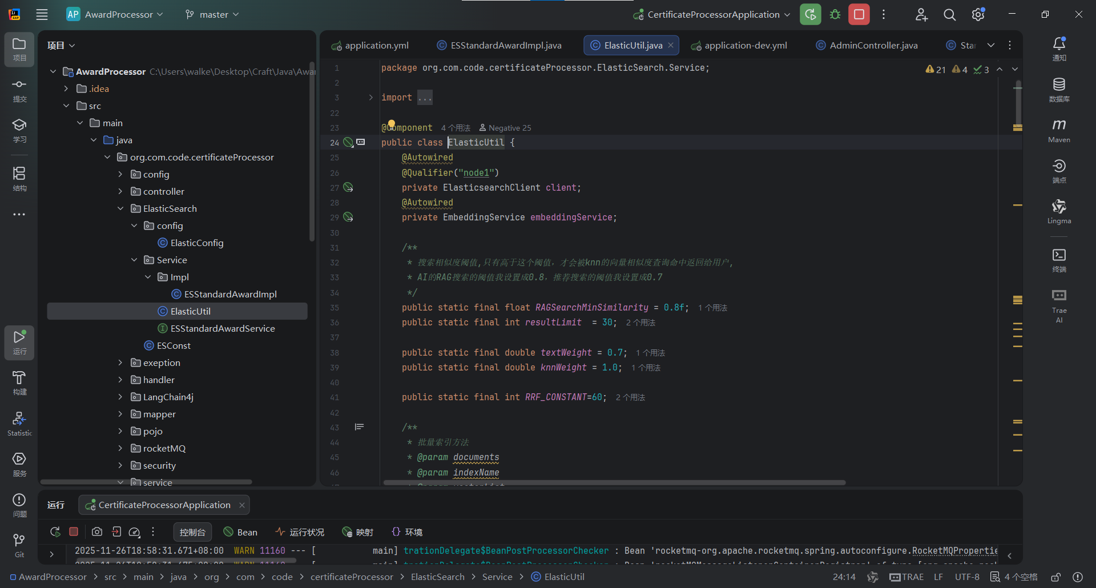Open the Build tool window

[x=19, y=383]
